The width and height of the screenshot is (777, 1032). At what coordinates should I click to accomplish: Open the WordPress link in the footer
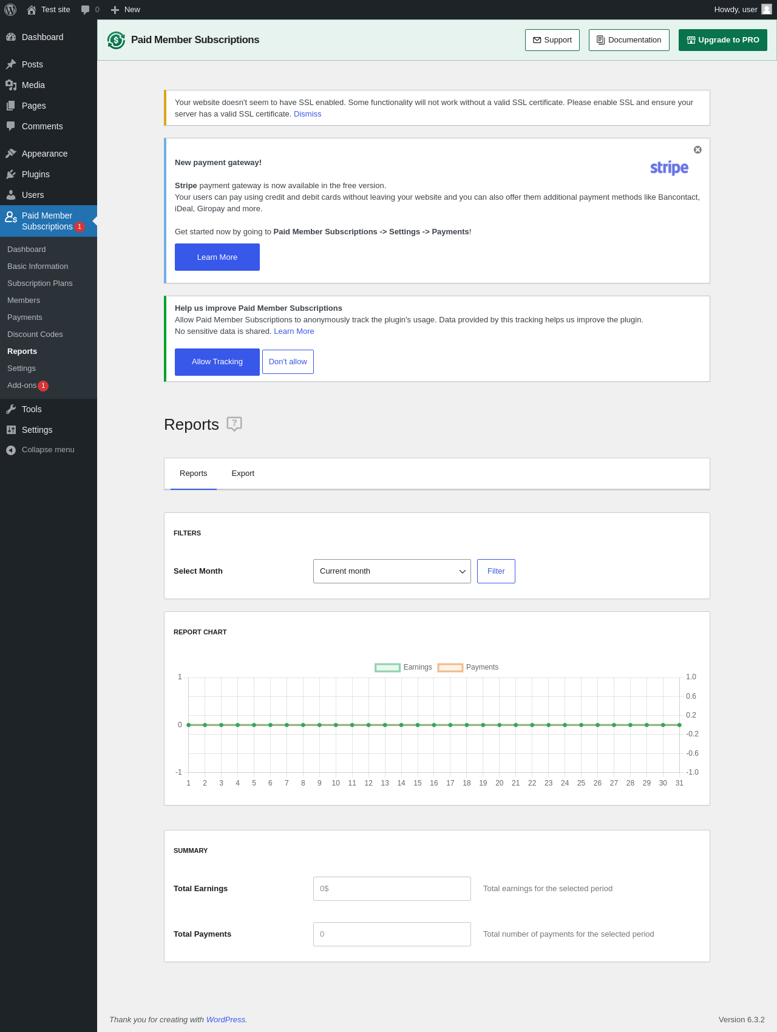226,1020
